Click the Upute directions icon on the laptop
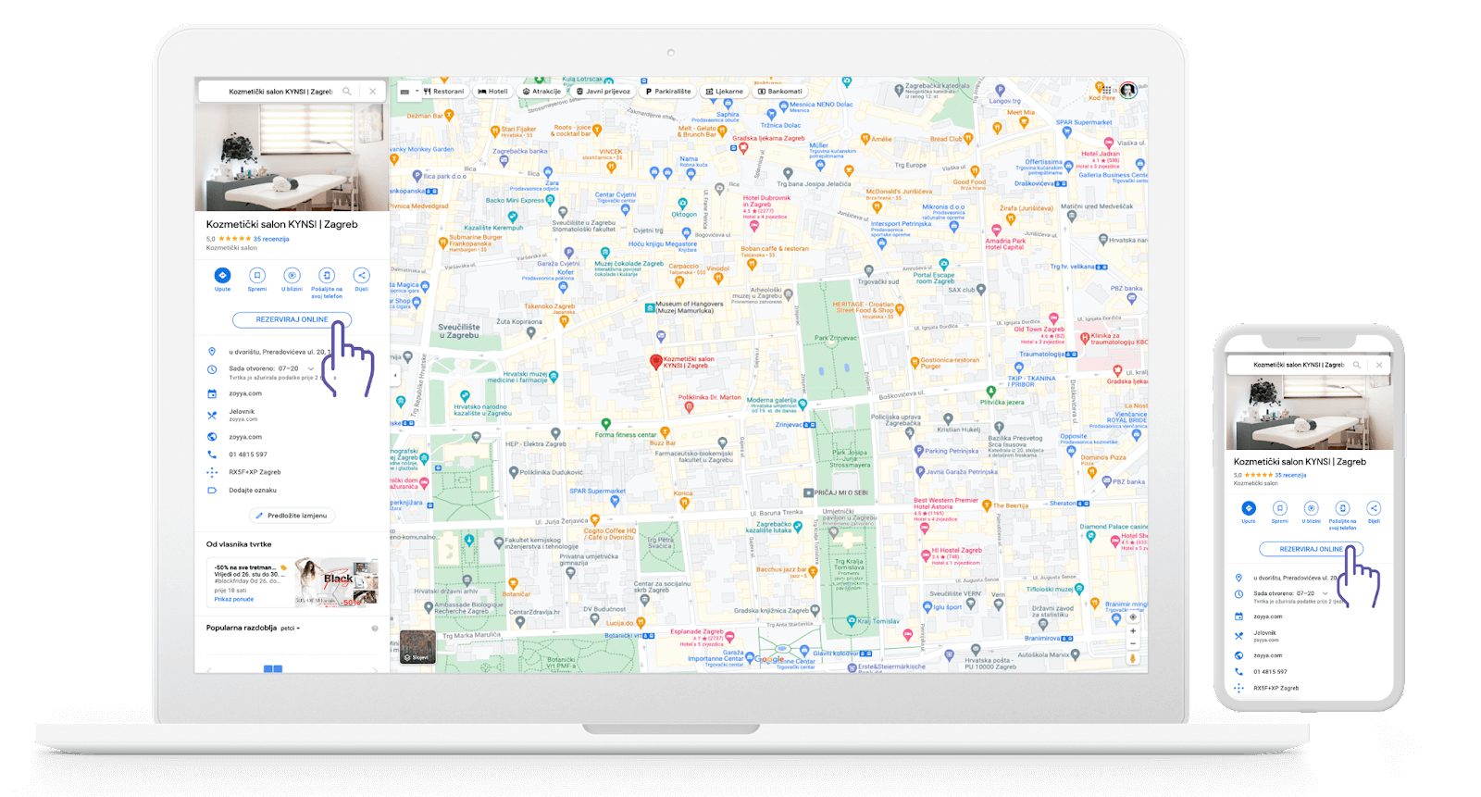Image resolution: width=1481 pixels, height=797 pixels. [222, 275]
